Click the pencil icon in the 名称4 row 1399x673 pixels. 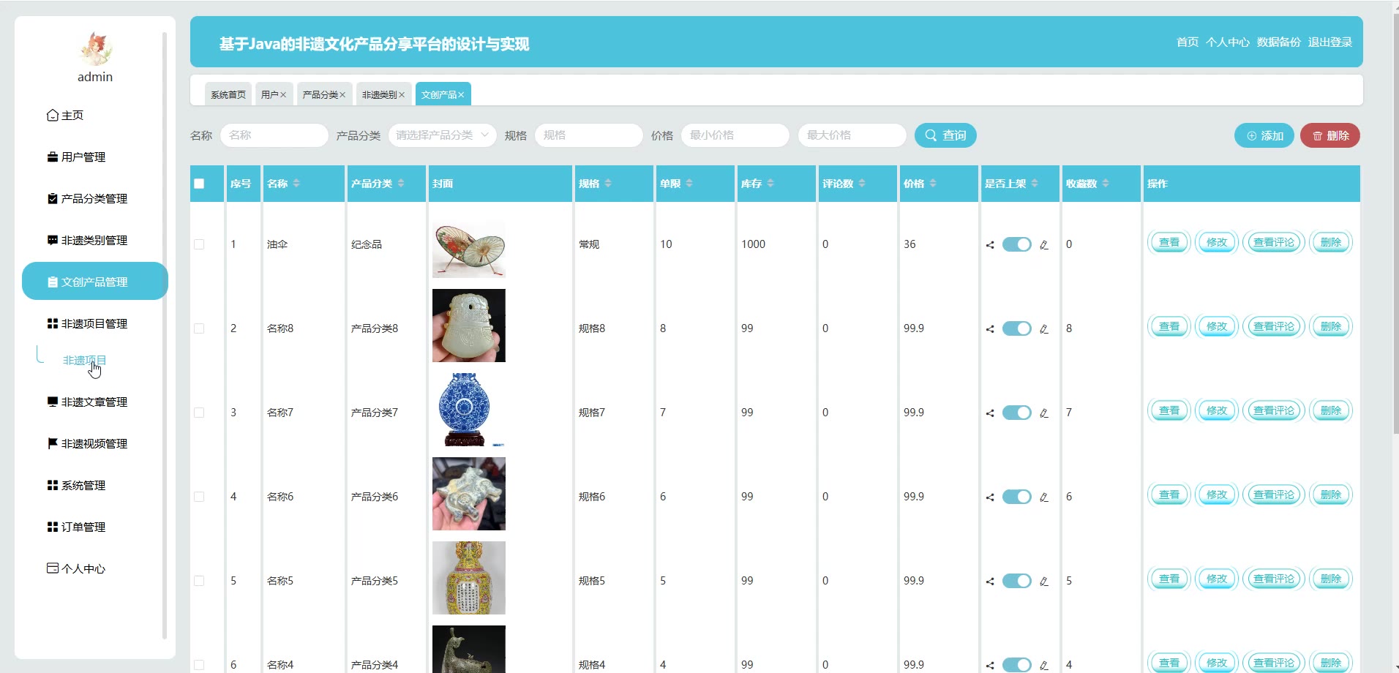(x=1044, y=666)
